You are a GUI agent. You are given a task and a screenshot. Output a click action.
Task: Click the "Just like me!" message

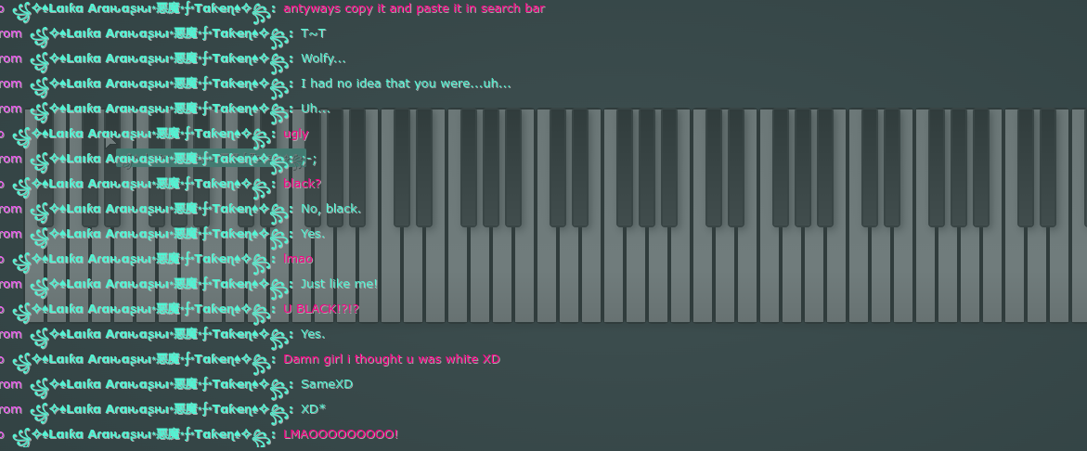pos(339,284)
